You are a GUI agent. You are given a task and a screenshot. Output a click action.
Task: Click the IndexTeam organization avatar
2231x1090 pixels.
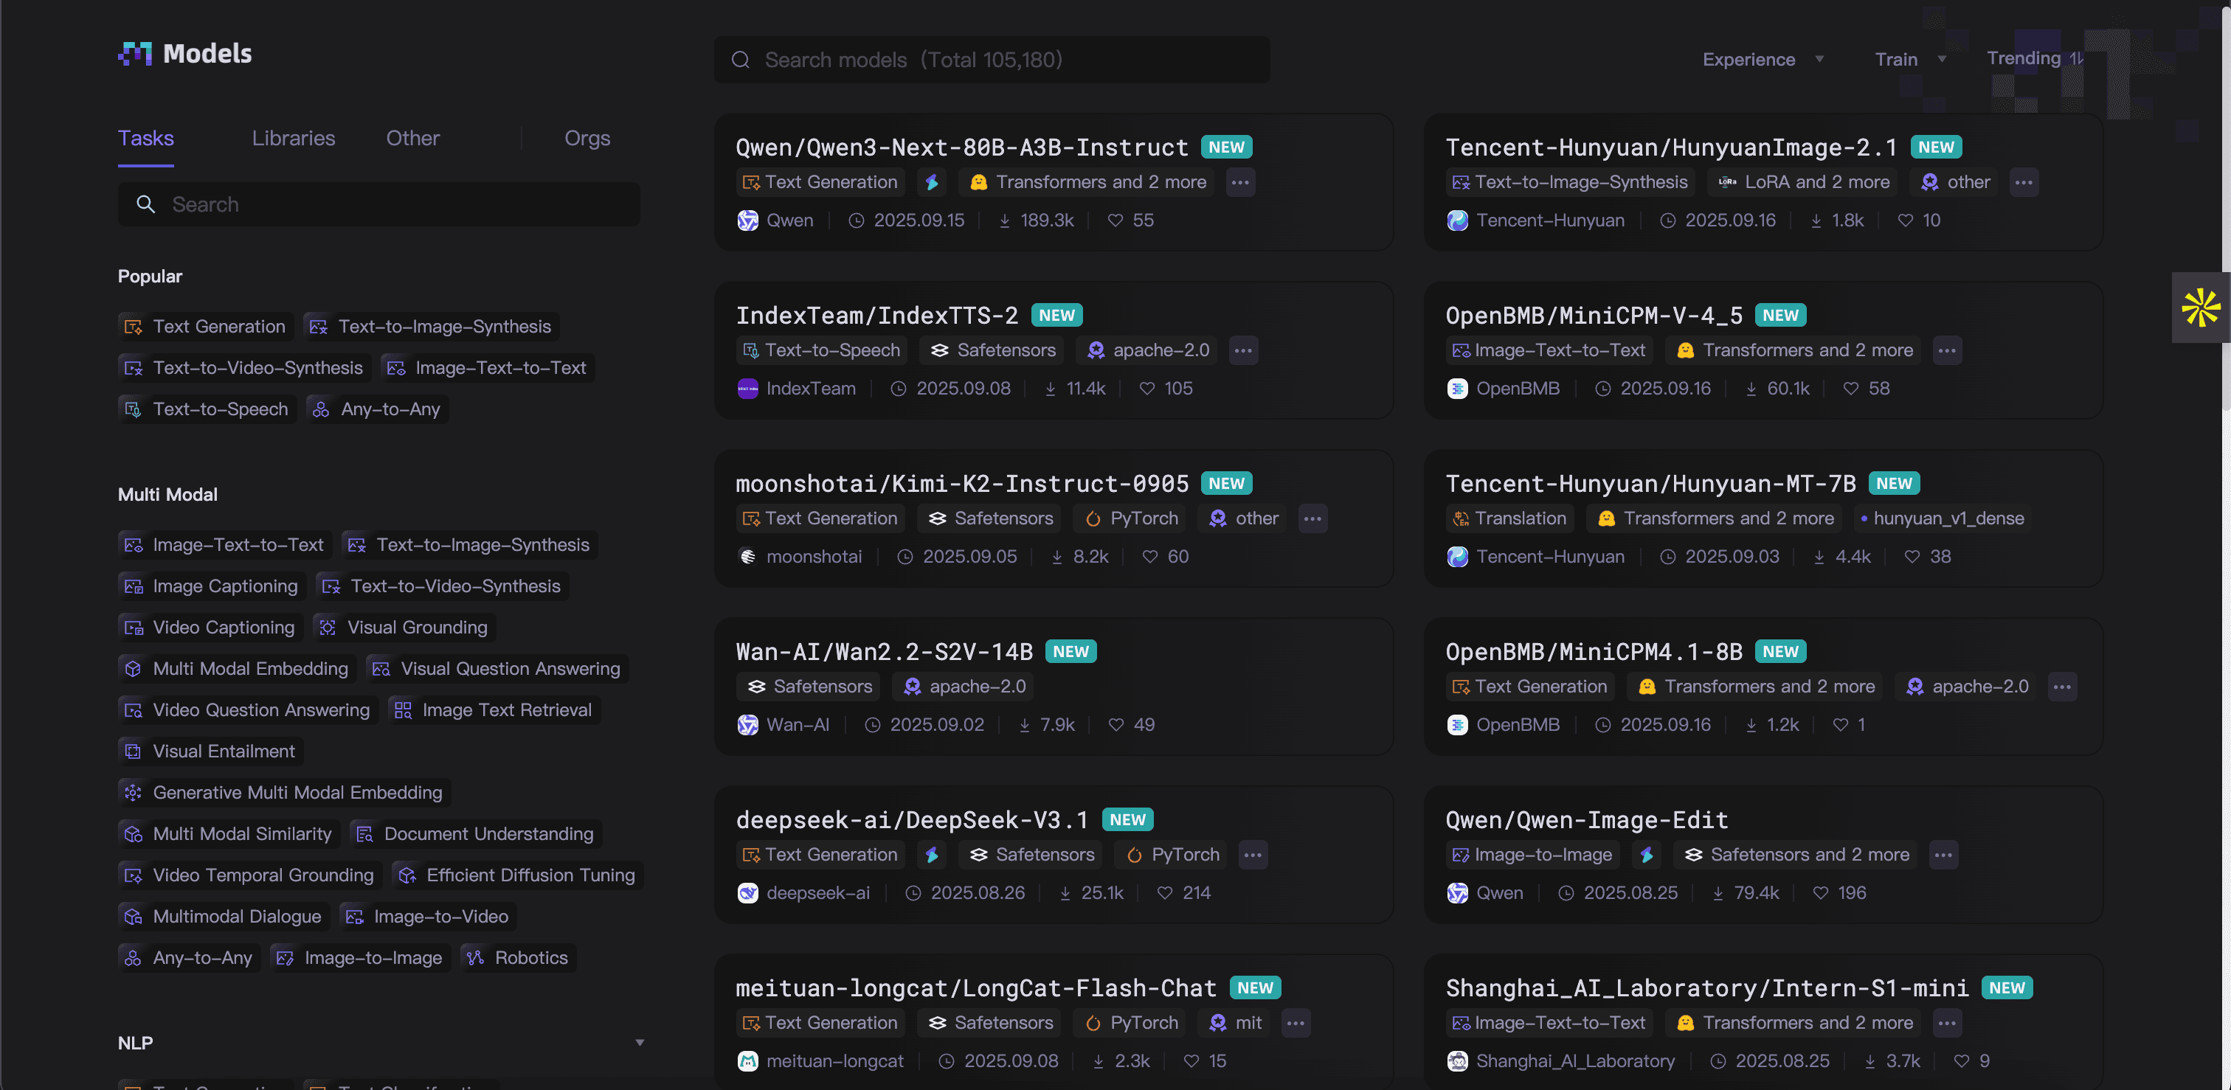[x=747, y=388]
